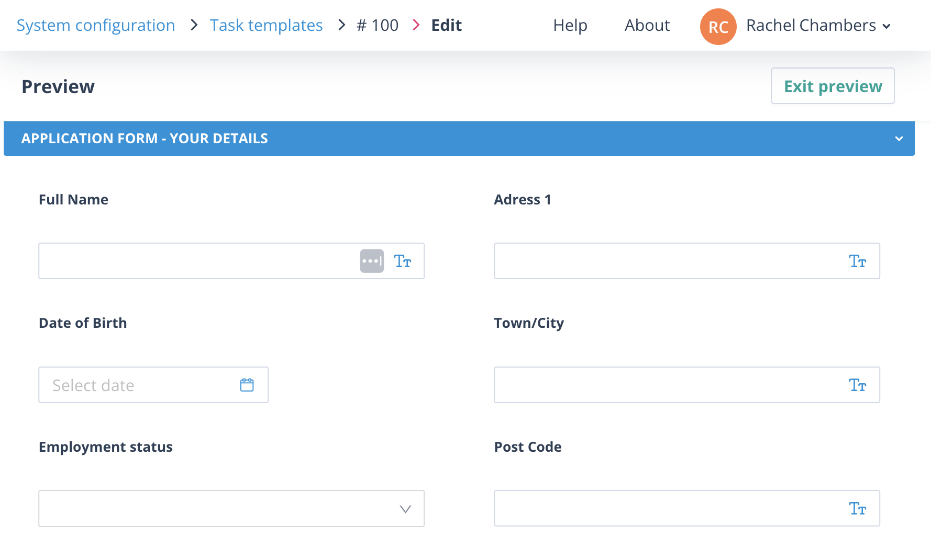The width and height of the screenshot is (931, 549).
Task: Focus the Post Code input field
Action: [687, 508]
